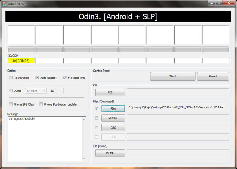Screen dimensions: 237x169
Task: Tick the disabled ETC checkbox
Action: [x=97, y=137]
